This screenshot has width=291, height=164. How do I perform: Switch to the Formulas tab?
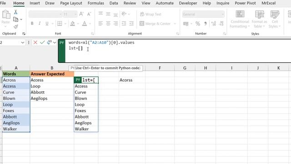(96, 3)
